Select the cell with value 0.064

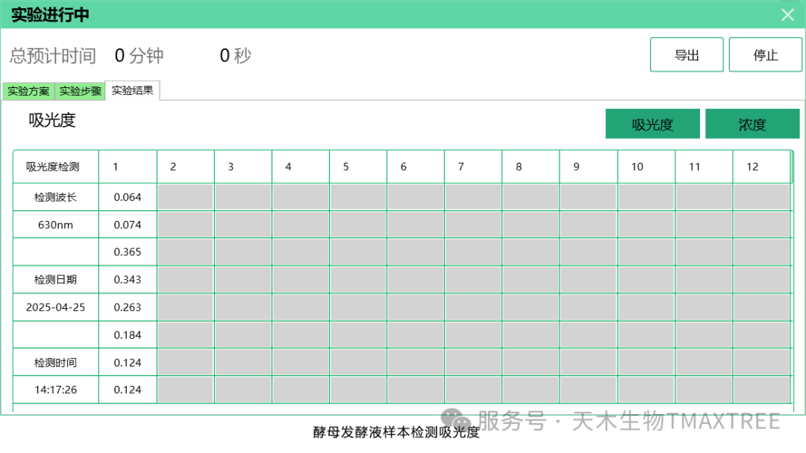point(128,197)
